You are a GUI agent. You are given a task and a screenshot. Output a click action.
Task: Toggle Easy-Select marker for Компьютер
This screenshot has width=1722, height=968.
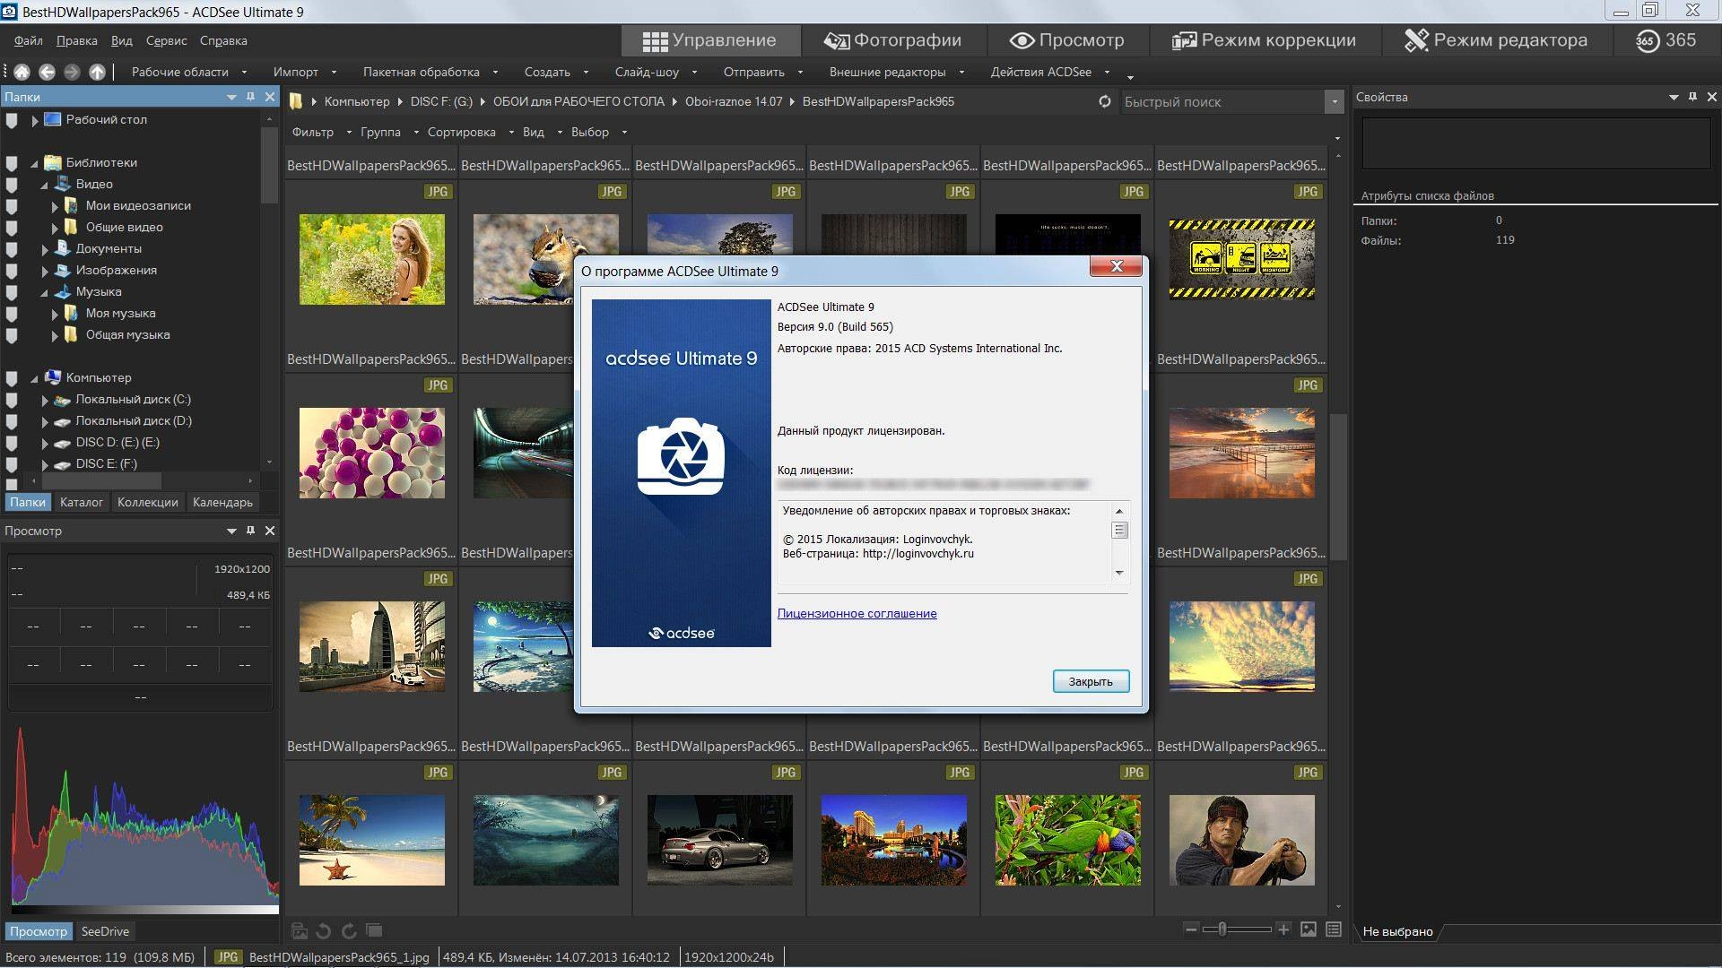(x=12, y=378)
